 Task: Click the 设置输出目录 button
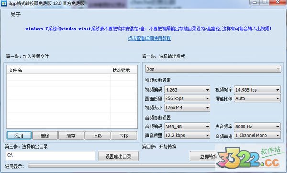point(119,156)
